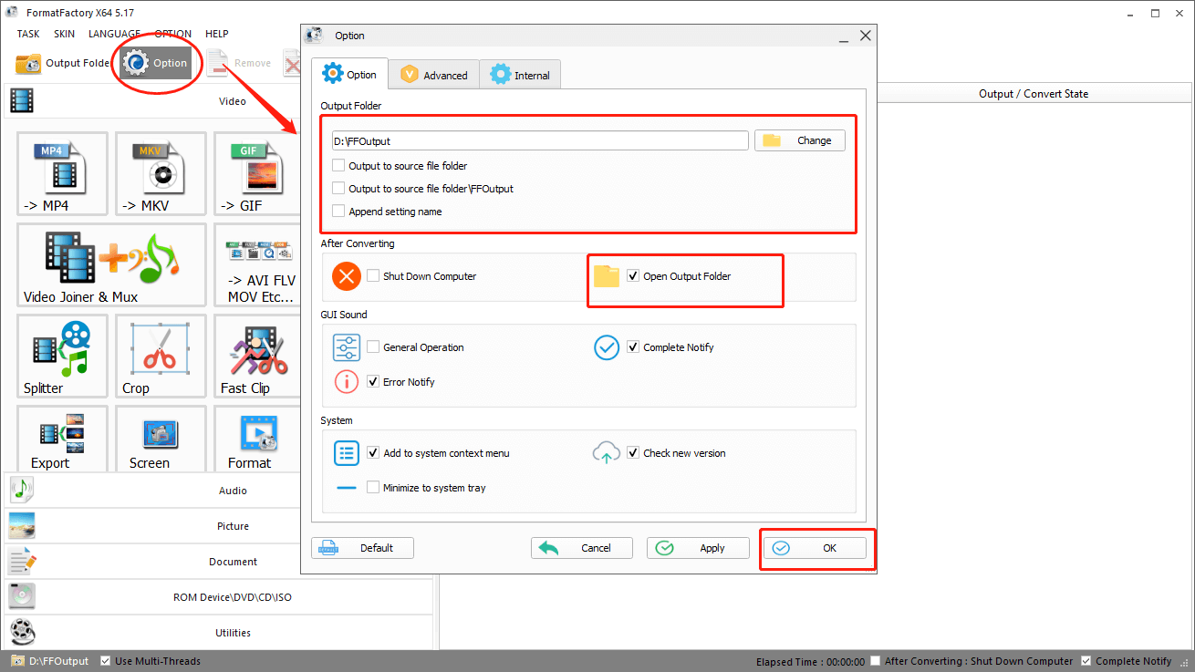This screenshot has width=1195, height=672.
Task: Click the Check new version cloud icon
Action: click(607, 453)
